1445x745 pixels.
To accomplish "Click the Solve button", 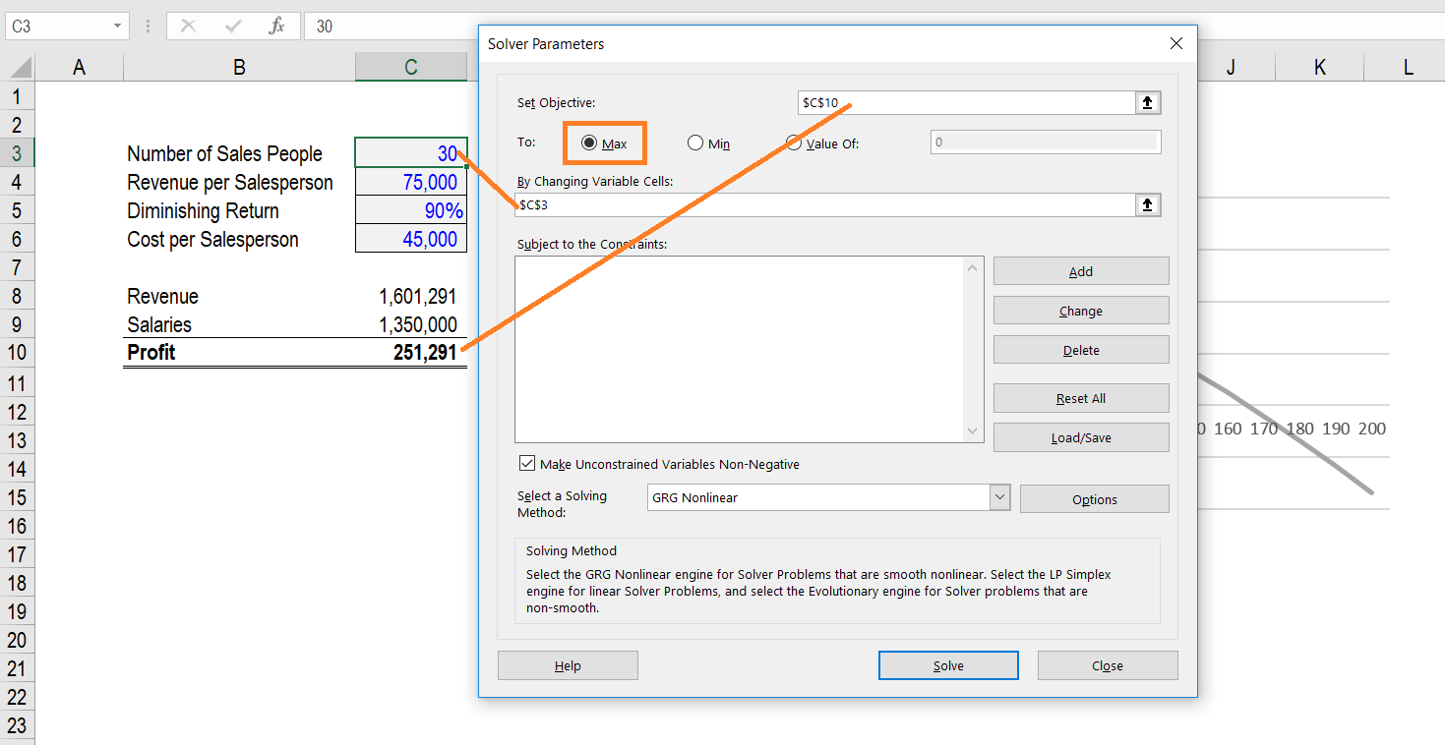I will tap(948, 665).
